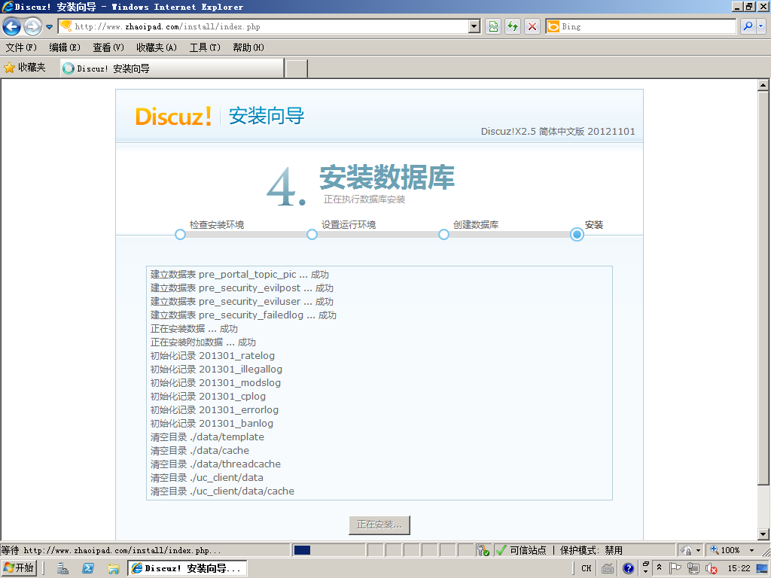Open the 帮助(H) menu

pos(248,47)
